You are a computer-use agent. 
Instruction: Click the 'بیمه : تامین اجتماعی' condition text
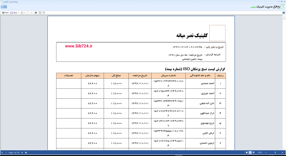(192, 59)
